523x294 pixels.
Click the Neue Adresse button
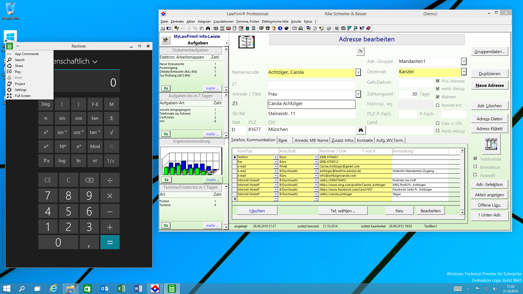point(489,85)
